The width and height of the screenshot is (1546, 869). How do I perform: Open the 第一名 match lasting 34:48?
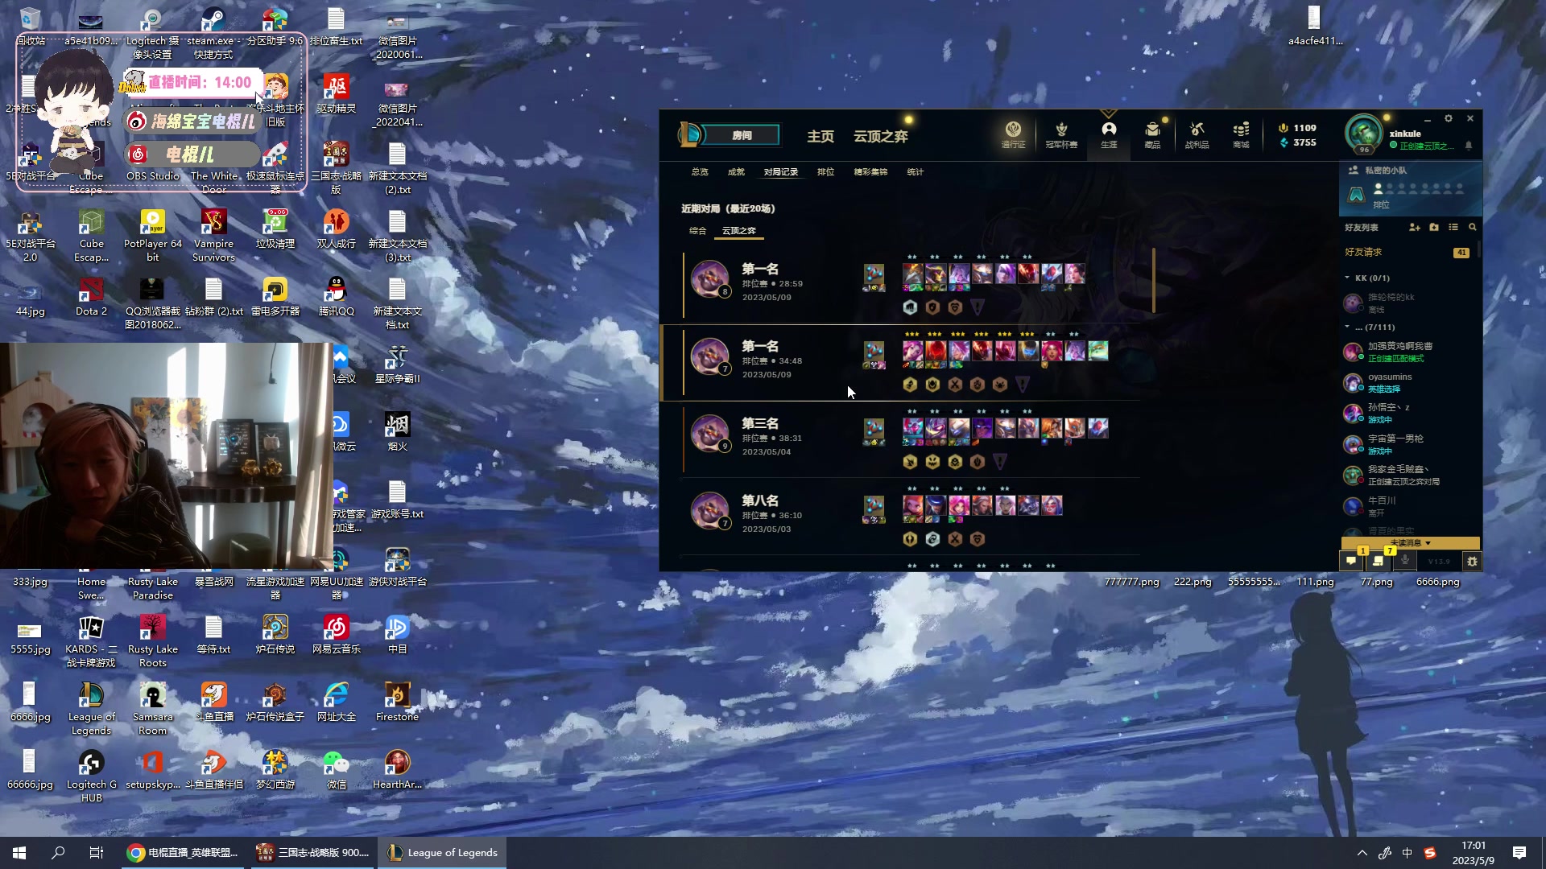tap(900, 361)
